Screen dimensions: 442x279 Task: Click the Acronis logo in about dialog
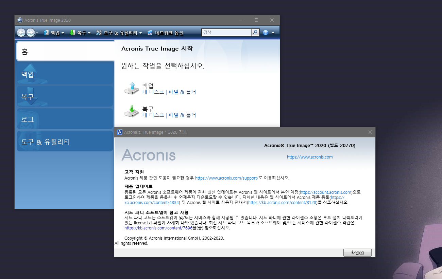pyautogui.click(x=149, y=154)
